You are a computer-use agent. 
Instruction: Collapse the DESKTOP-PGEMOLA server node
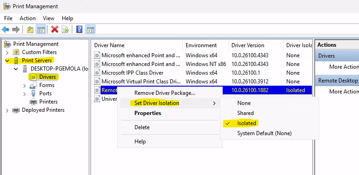click(16, 69)
